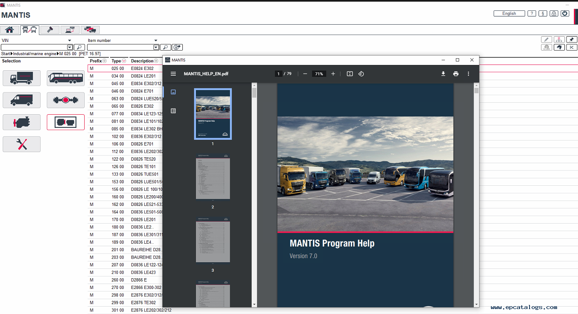Click the jump-to-first arrow icon
The width and height of the screenshot is (578, 314).
(x=571, y=47)
